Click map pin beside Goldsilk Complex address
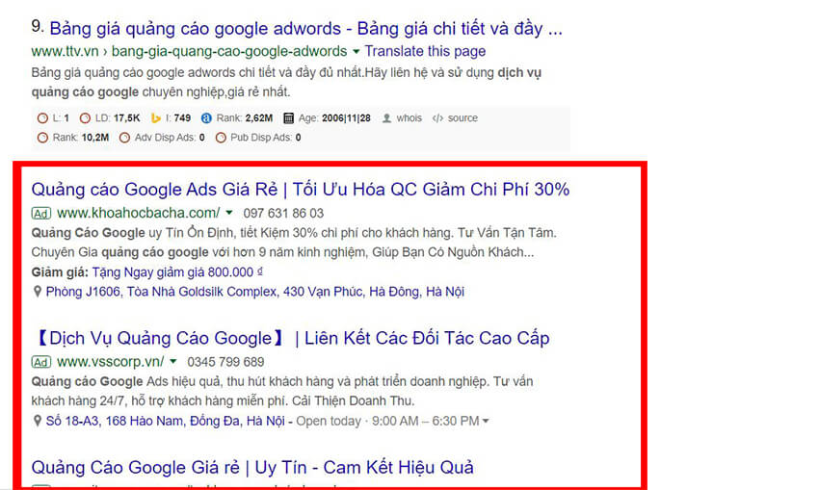 [x=37, y=291]
